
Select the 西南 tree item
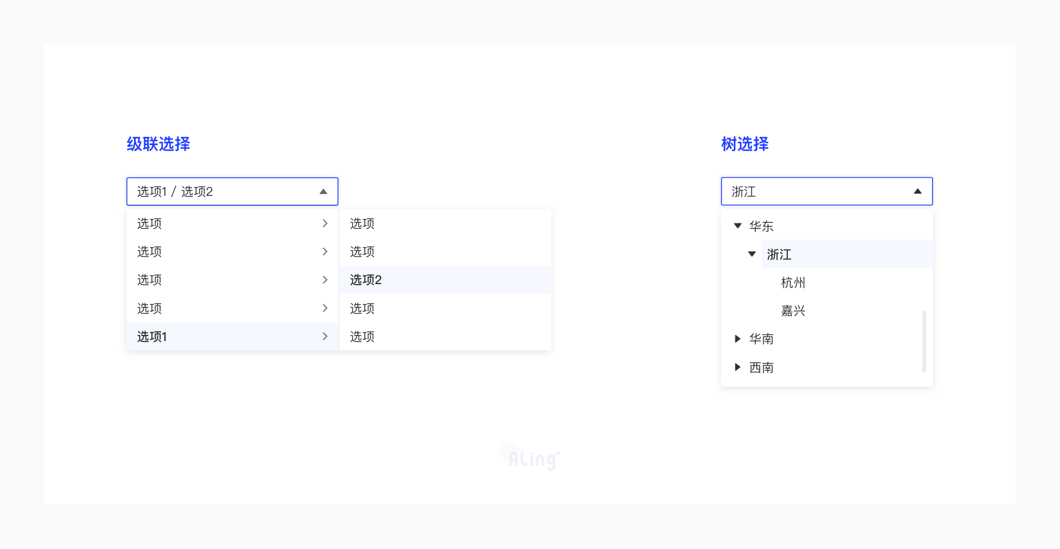[x=761, y=367]
